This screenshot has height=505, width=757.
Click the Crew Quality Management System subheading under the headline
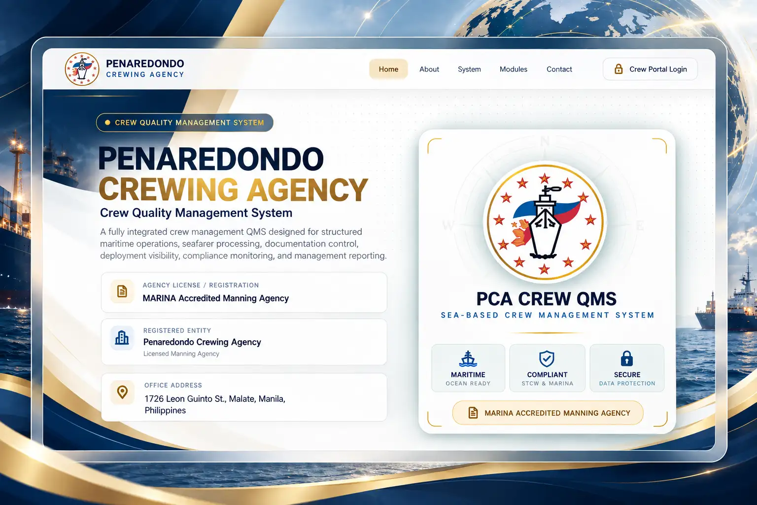196,213
